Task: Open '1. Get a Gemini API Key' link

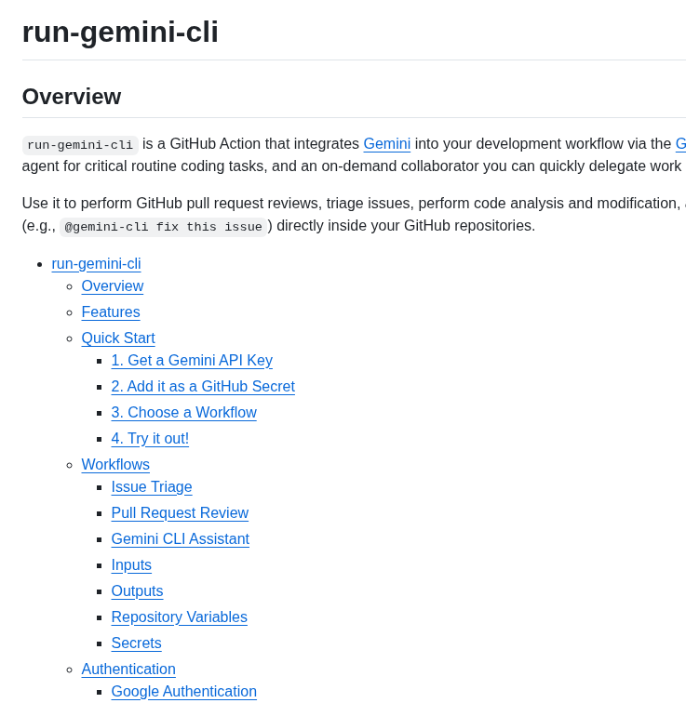Action: point(192,361)
